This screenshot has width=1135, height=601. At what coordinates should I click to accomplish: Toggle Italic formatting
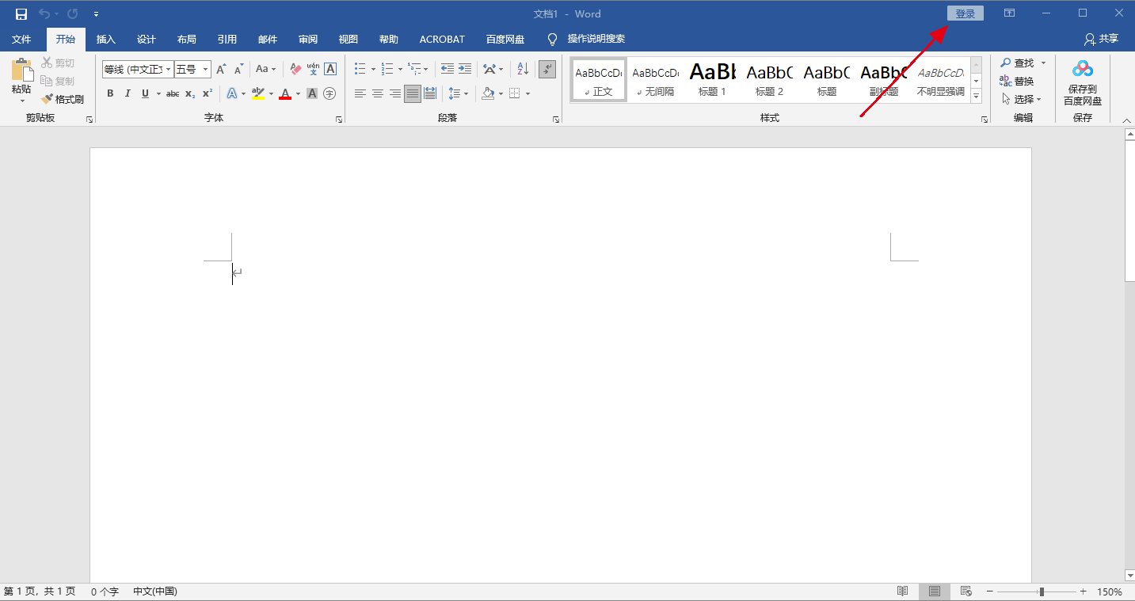click(x=128, y=93)
